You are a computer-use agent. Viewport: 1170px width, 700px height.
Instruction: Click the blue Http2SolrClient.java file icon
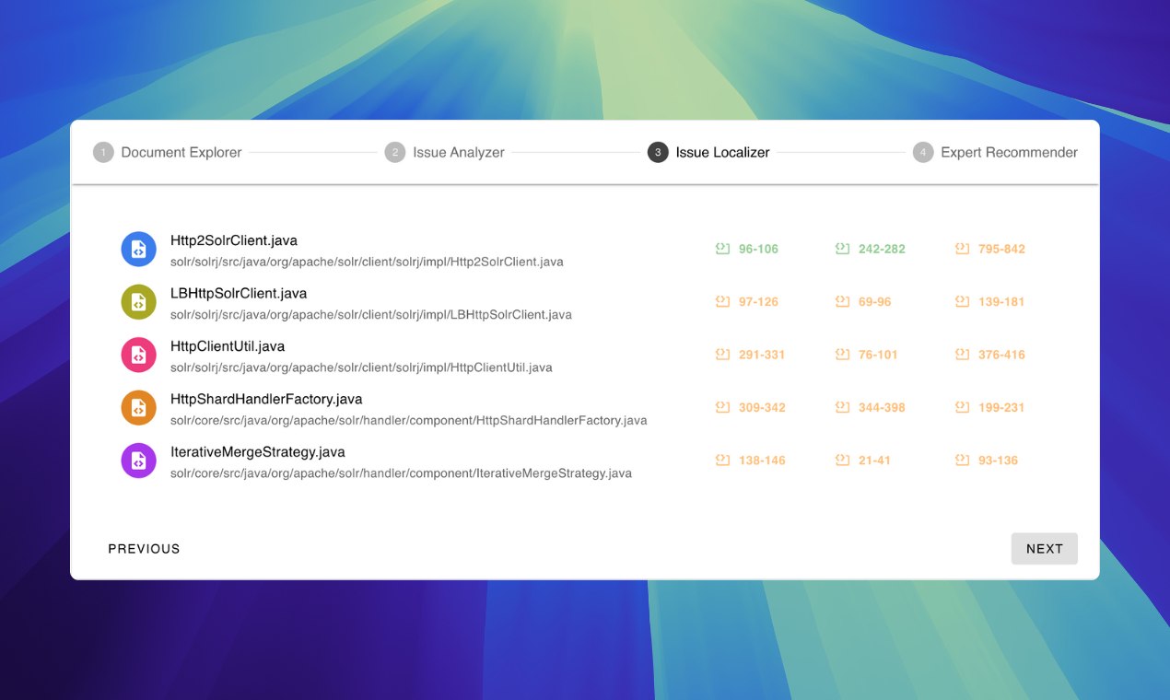tap(139, 249)
